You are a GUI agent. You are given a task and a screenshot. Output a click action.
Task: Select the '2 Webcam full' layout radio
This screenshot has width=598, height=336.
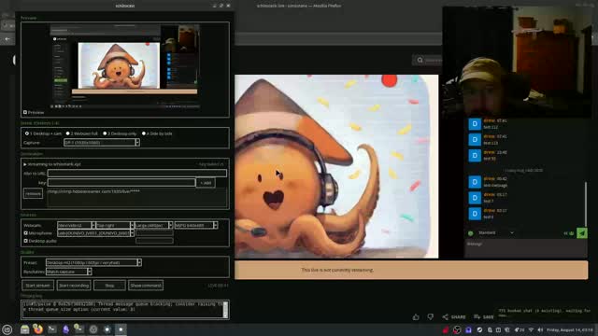click(x=67, y=133)
